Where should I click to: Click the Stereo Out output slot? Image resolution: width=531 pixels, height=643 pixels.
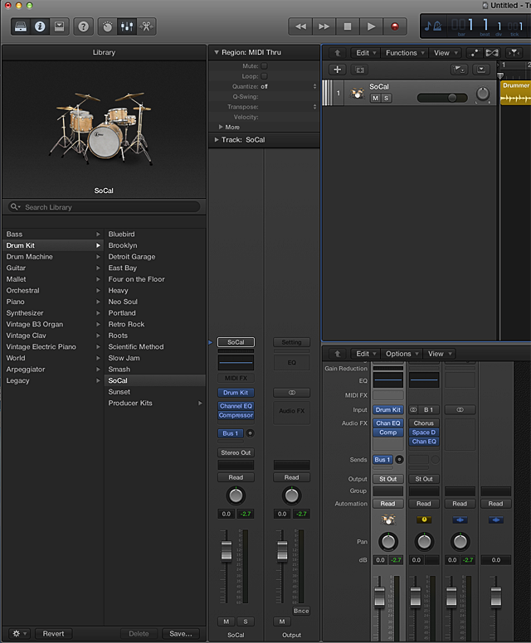pos(236,452)
